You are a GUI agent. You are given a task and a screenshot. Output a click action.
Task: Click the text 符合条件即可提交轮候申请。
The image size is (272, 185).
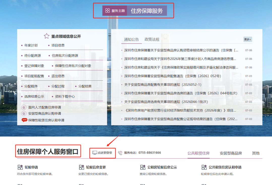[x=35, y=174]
